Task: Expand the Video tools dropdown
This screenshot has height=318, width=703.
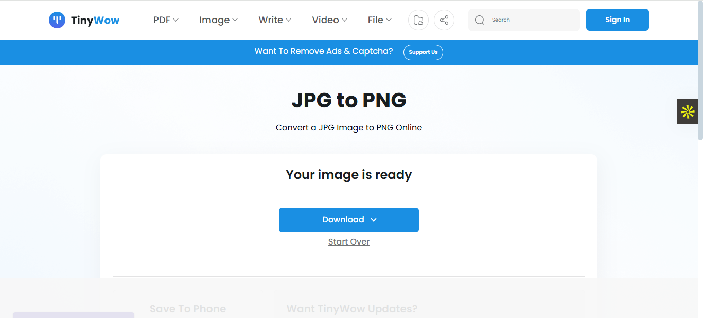Action: coord(329,20)
